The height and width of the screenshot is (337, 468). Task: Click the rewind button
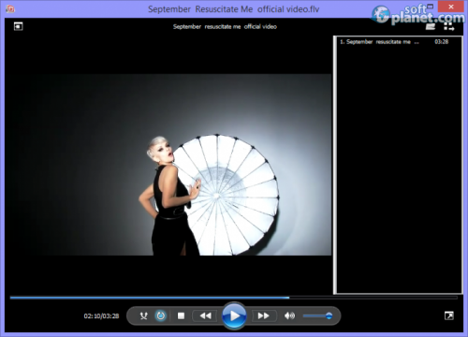coord(205,316)
